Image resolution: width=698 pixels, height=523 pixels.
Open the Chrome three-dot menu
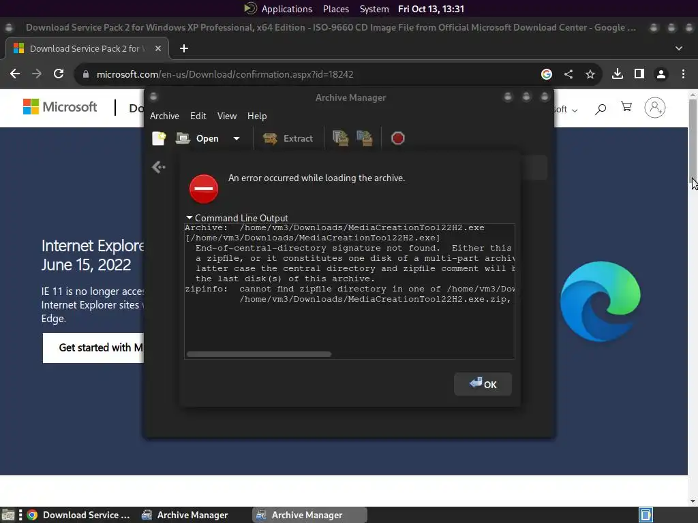[683, 74]
